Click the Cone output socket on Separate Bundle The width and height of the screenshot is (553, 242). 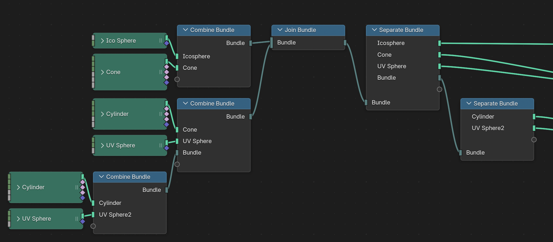[x=439, y=55]
